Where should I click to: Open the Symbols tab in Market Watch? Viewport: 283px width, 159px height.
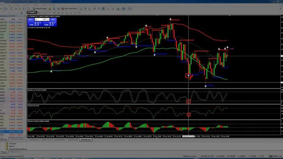pyautogui.click(x=4, y=139)
